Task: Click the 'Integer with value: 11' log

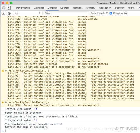Action: [21, 120]
